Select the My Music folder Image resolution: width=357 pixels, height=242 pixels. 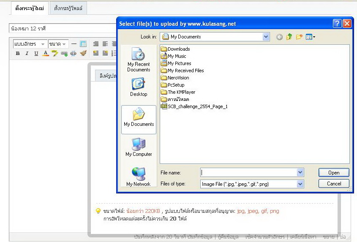[x=174, y=56]
